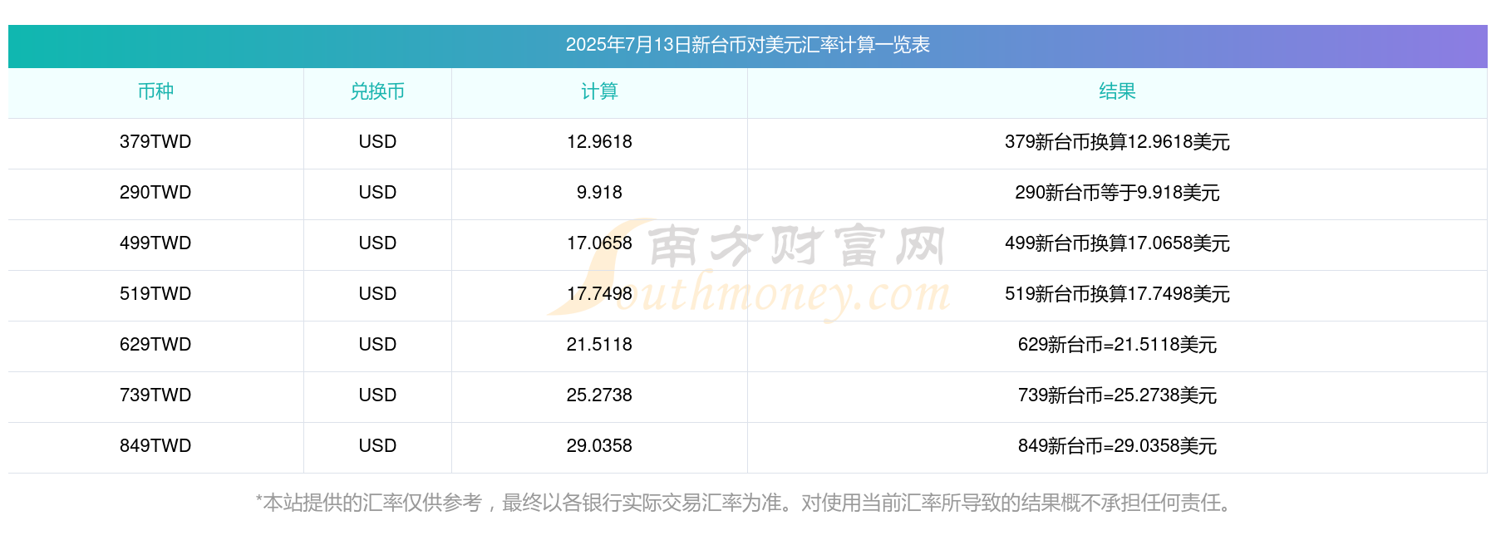Click the table title 2025年7月13日新台币对美元汇率计算一览表

point(747,45)
